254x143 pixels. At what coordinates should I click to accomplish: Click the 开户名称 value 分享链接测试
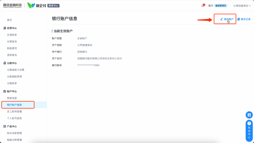point(85,45)
